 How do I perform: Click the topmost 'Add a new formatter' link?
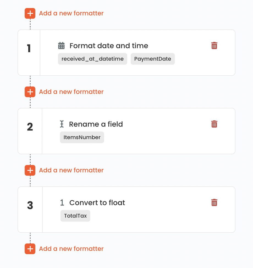[71, 13]
